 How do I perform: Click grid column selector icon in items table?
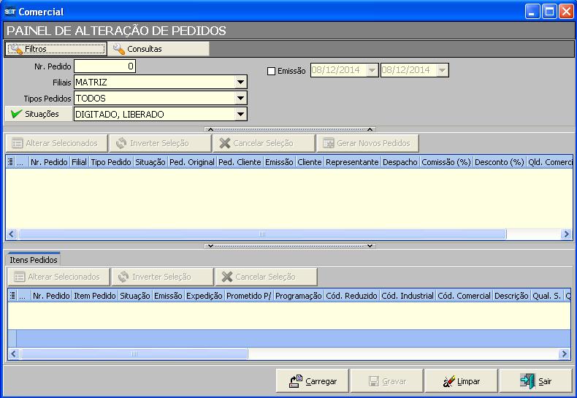pyautogui.click(x=12, y=296)
